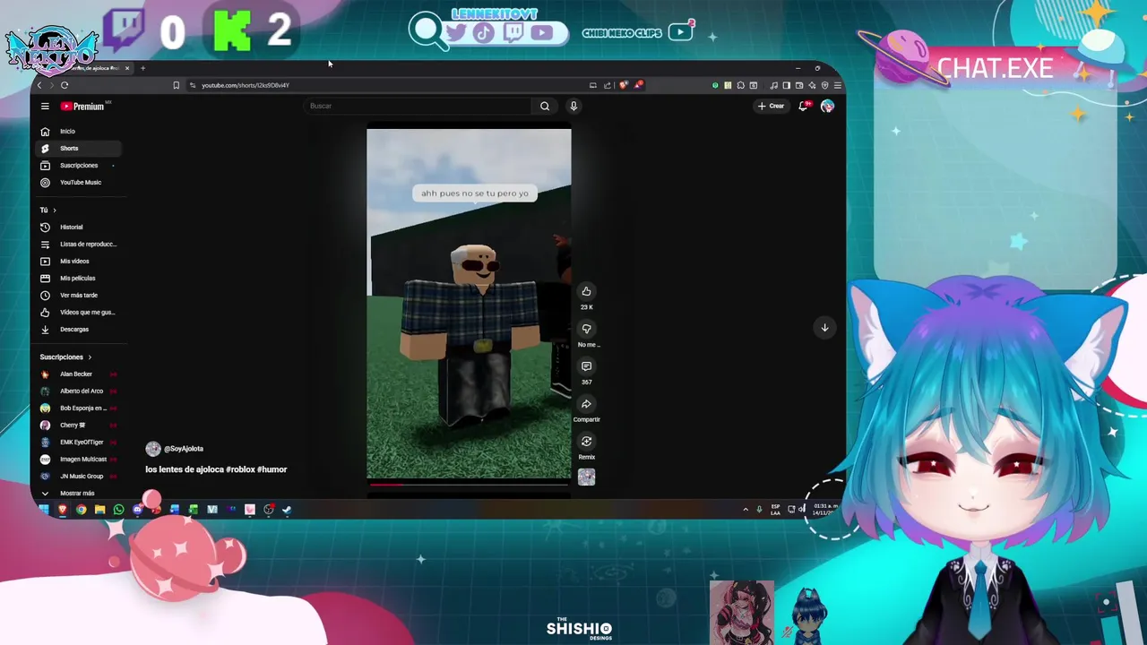The height and width of the screenshot is (645, 1147).
Task: Open YouTube notifications bell
Action: [x=805, y=106]
